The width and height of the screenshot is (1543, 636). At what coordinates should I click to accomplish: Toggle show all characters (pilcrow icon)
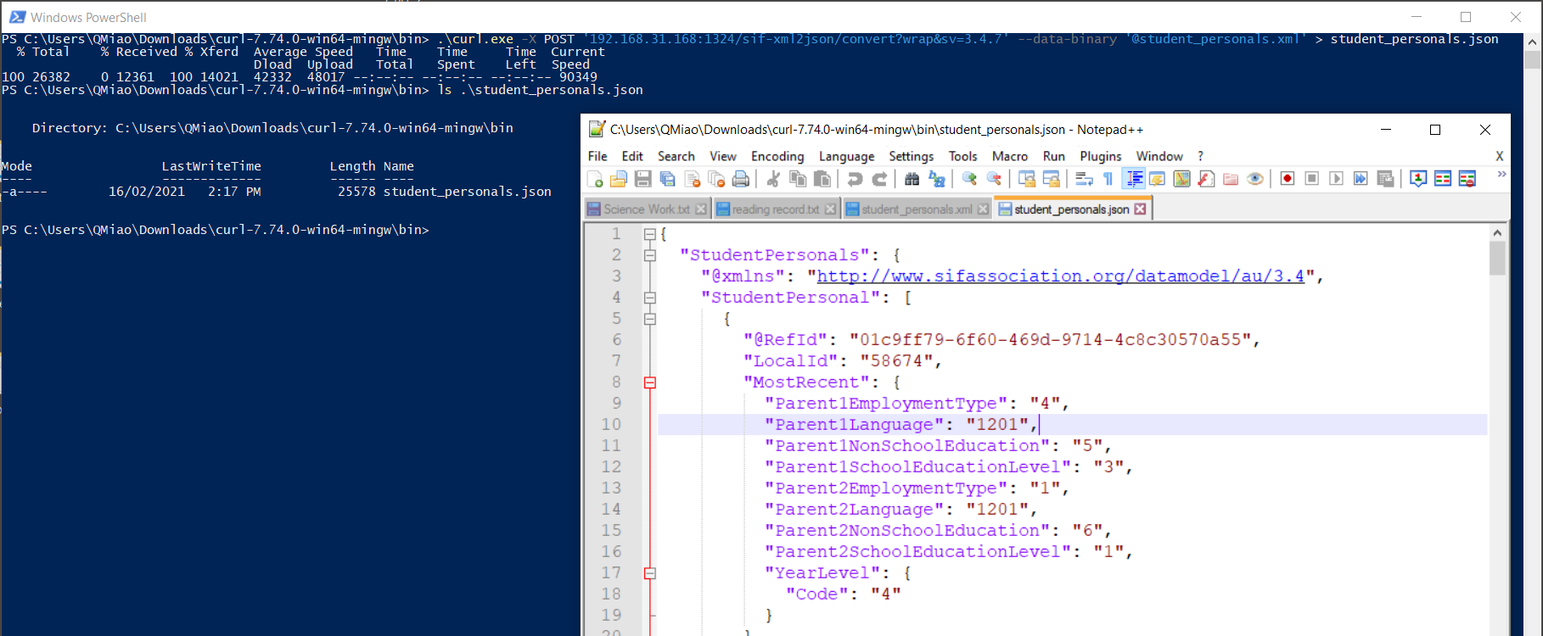(x=1108, y=179)
